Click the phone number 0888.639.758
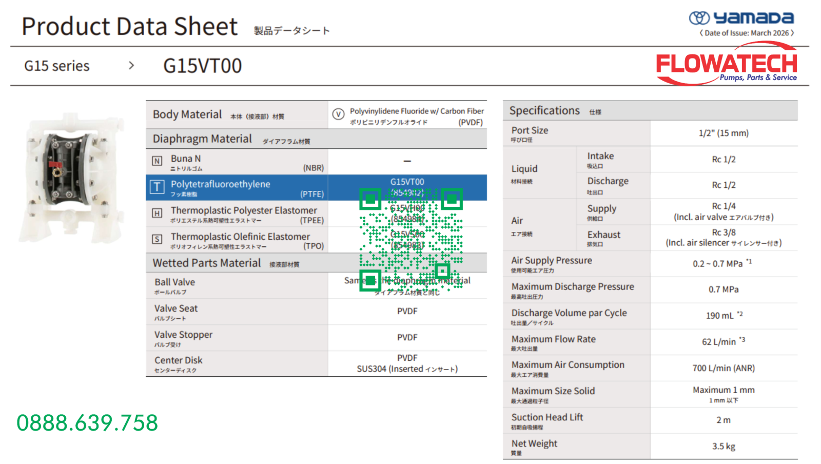The width and height of the screenshot is (821, 464). [x=87, y=423]
